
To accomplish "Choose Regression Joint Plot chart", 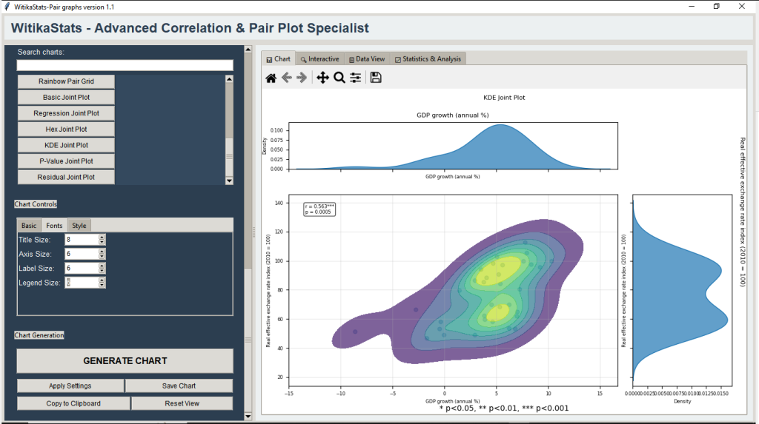I will [66, 113].
